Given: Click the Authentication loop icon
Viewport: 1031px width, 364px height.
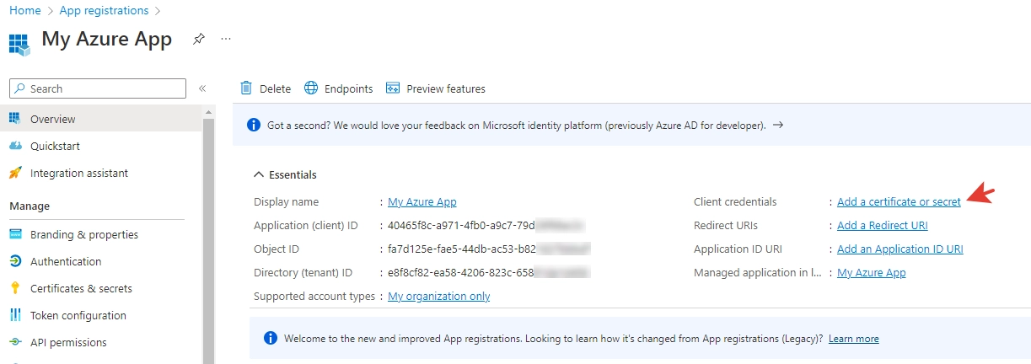Looking at the screenshot, I should (x=14, y=261).
